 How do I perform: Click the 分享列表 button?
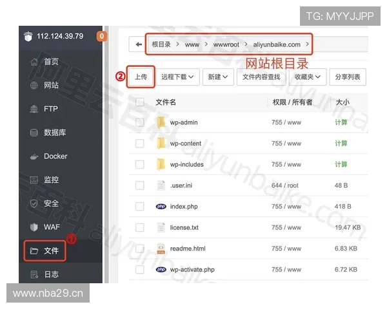348,77
